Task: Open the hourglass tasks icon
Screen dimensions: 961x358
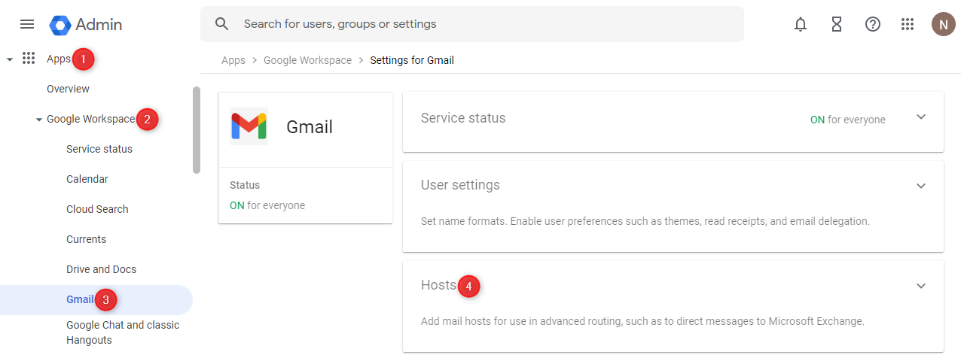Action: pos(837,24)
